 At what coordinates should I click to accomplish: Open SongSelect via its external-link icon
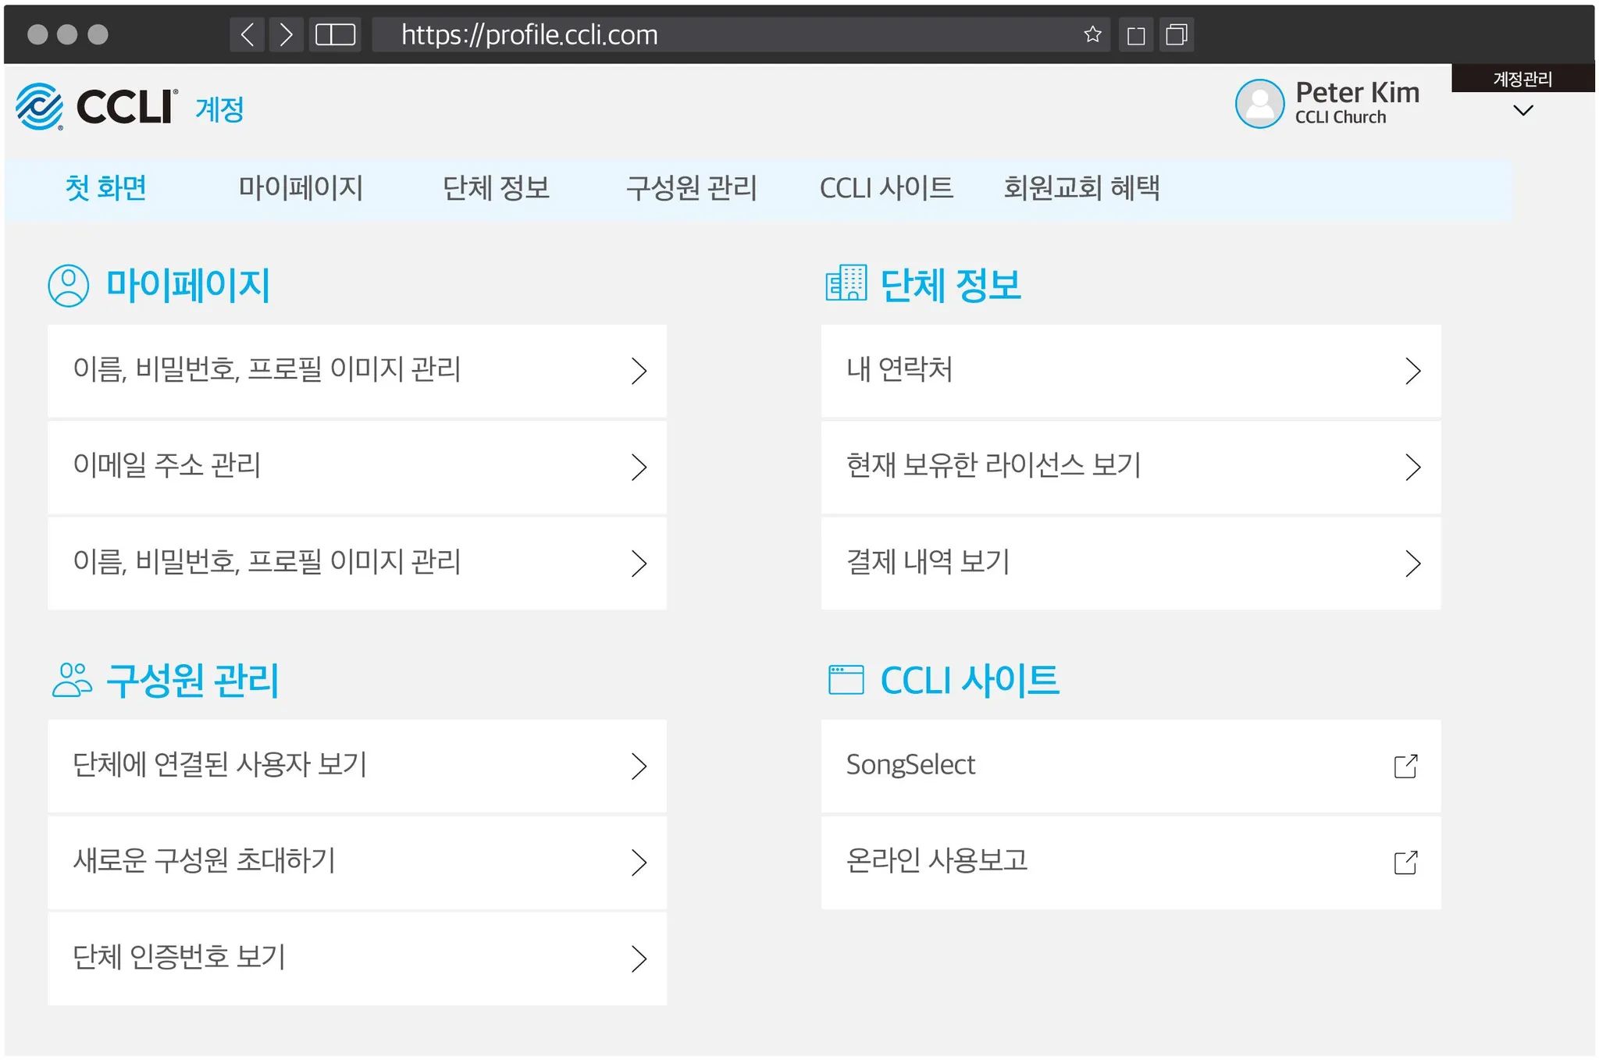(1406, 767)
